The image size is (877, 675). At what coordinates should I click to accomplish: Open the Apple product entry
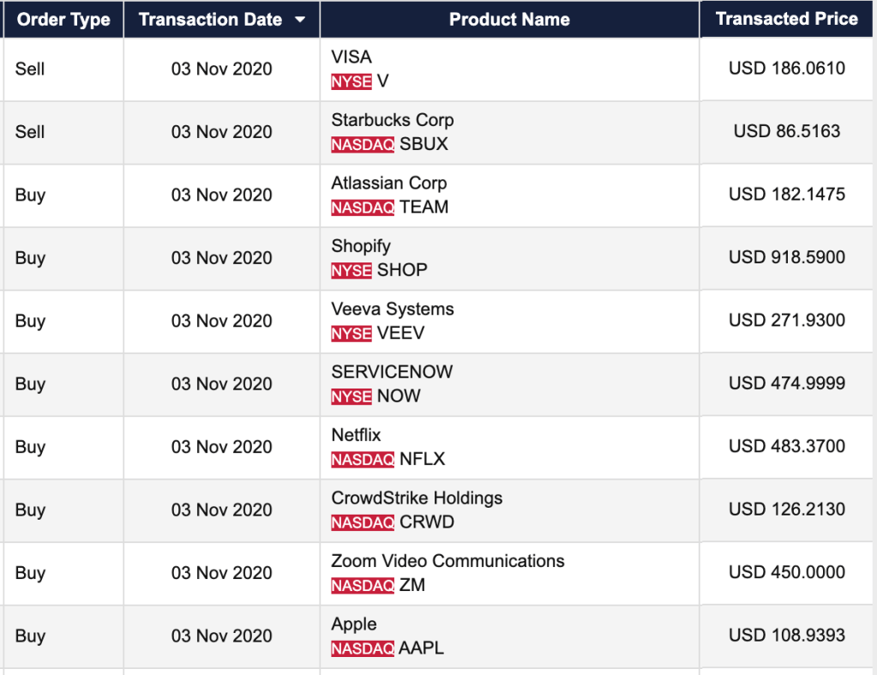(354, 624)
